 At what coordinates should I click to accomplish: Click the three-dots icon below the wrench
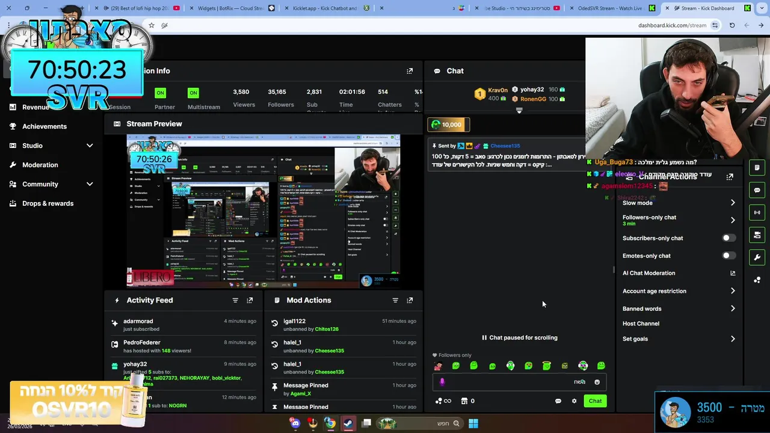(x=757, y=280)
